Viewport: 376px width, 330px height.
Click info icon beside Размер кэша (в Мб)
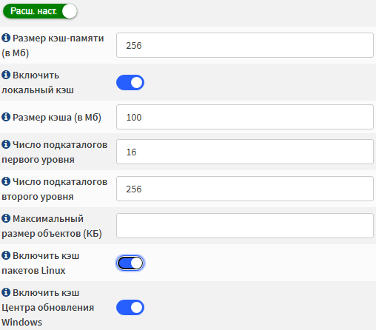click(x=6, y=117)
